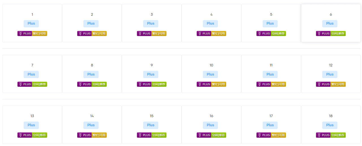The image size is (362, 146).
Task: Click the Plus button on card 16
Action: coord(210,125)
